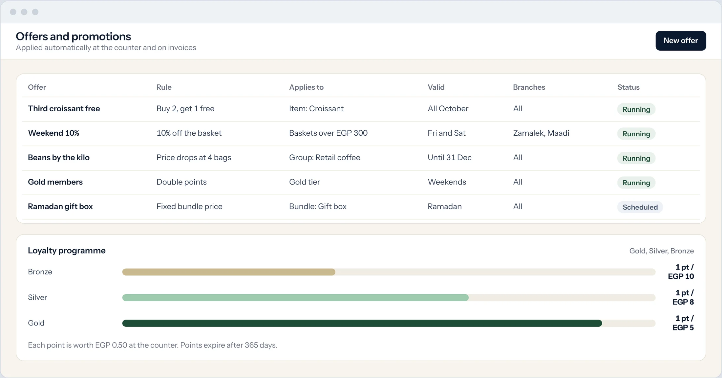Viewport: 722px width, 378px height.
Task: Click the Gold tier progress bar
Action: click(389, 323)
